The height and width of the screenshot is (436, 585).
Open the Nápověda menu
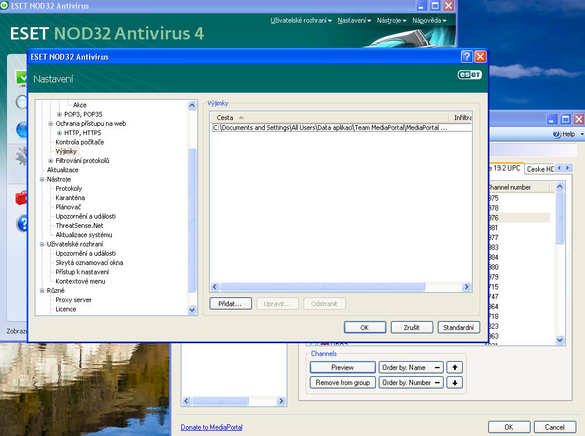pos(429,20)
